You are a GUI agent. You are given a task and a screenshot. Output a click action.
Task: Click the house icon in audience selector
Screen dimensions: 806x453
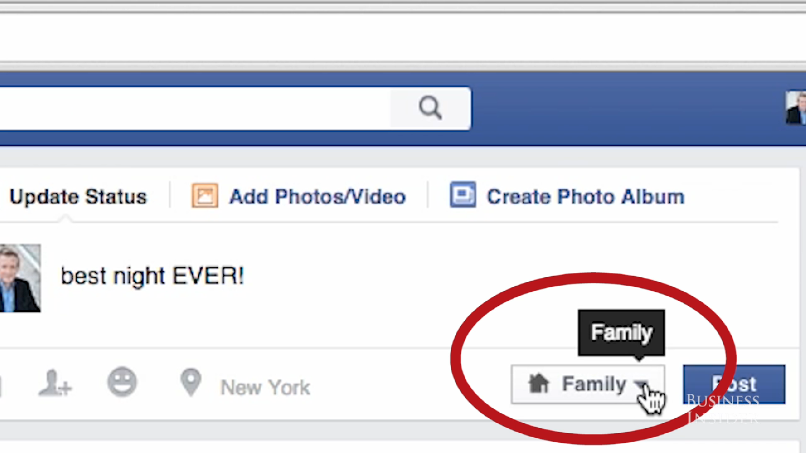[x=539, y=383]
